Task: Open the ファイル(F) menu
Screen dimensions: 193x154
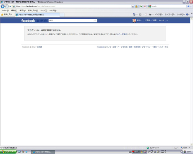Action: pyautogui.click(x=5, y=10)
